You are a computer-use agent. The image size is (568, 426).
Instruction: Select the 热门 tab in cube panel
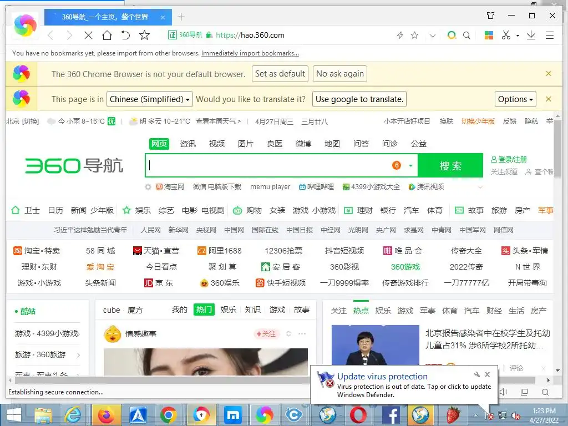[204, 310]
